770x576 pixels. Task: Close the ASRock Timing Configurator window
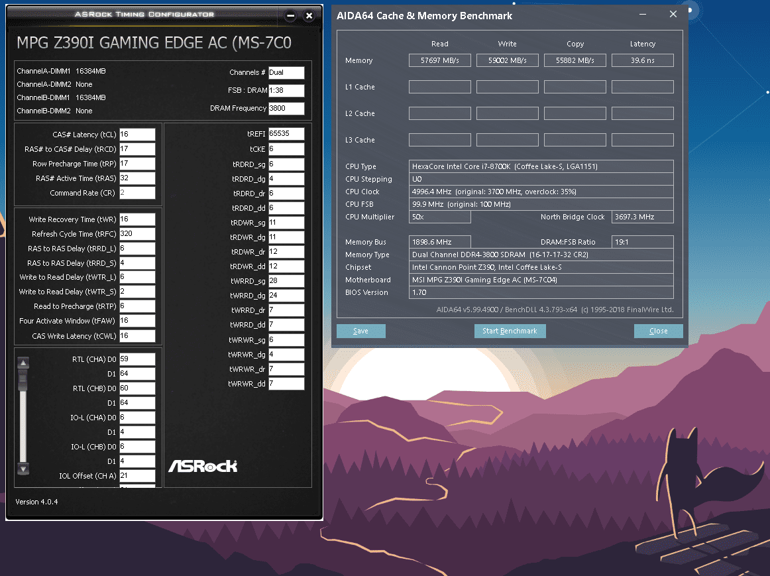309,16
